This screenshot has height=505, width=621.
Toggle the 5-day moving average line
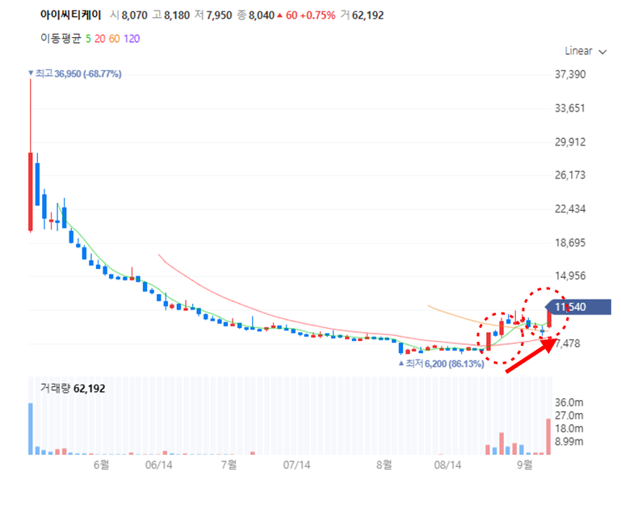point(88,39)
